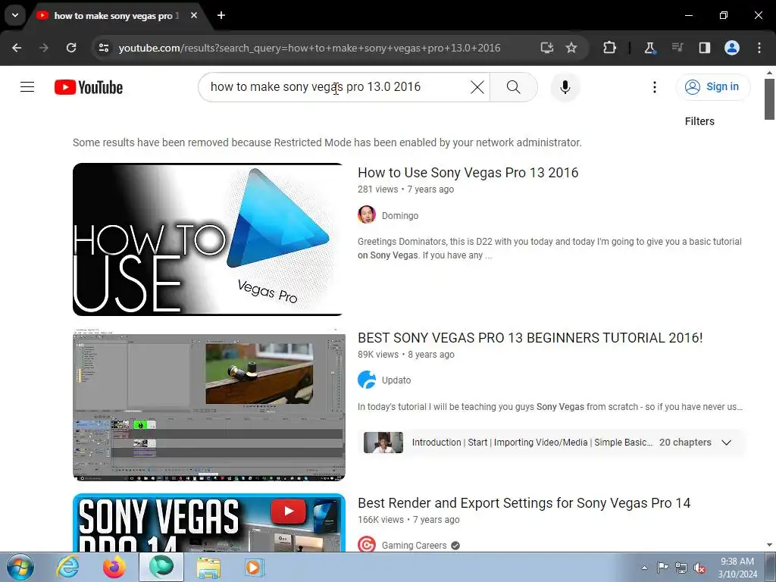Open the browser profile avatar
776x582 pixels.
tap(731, 48)
